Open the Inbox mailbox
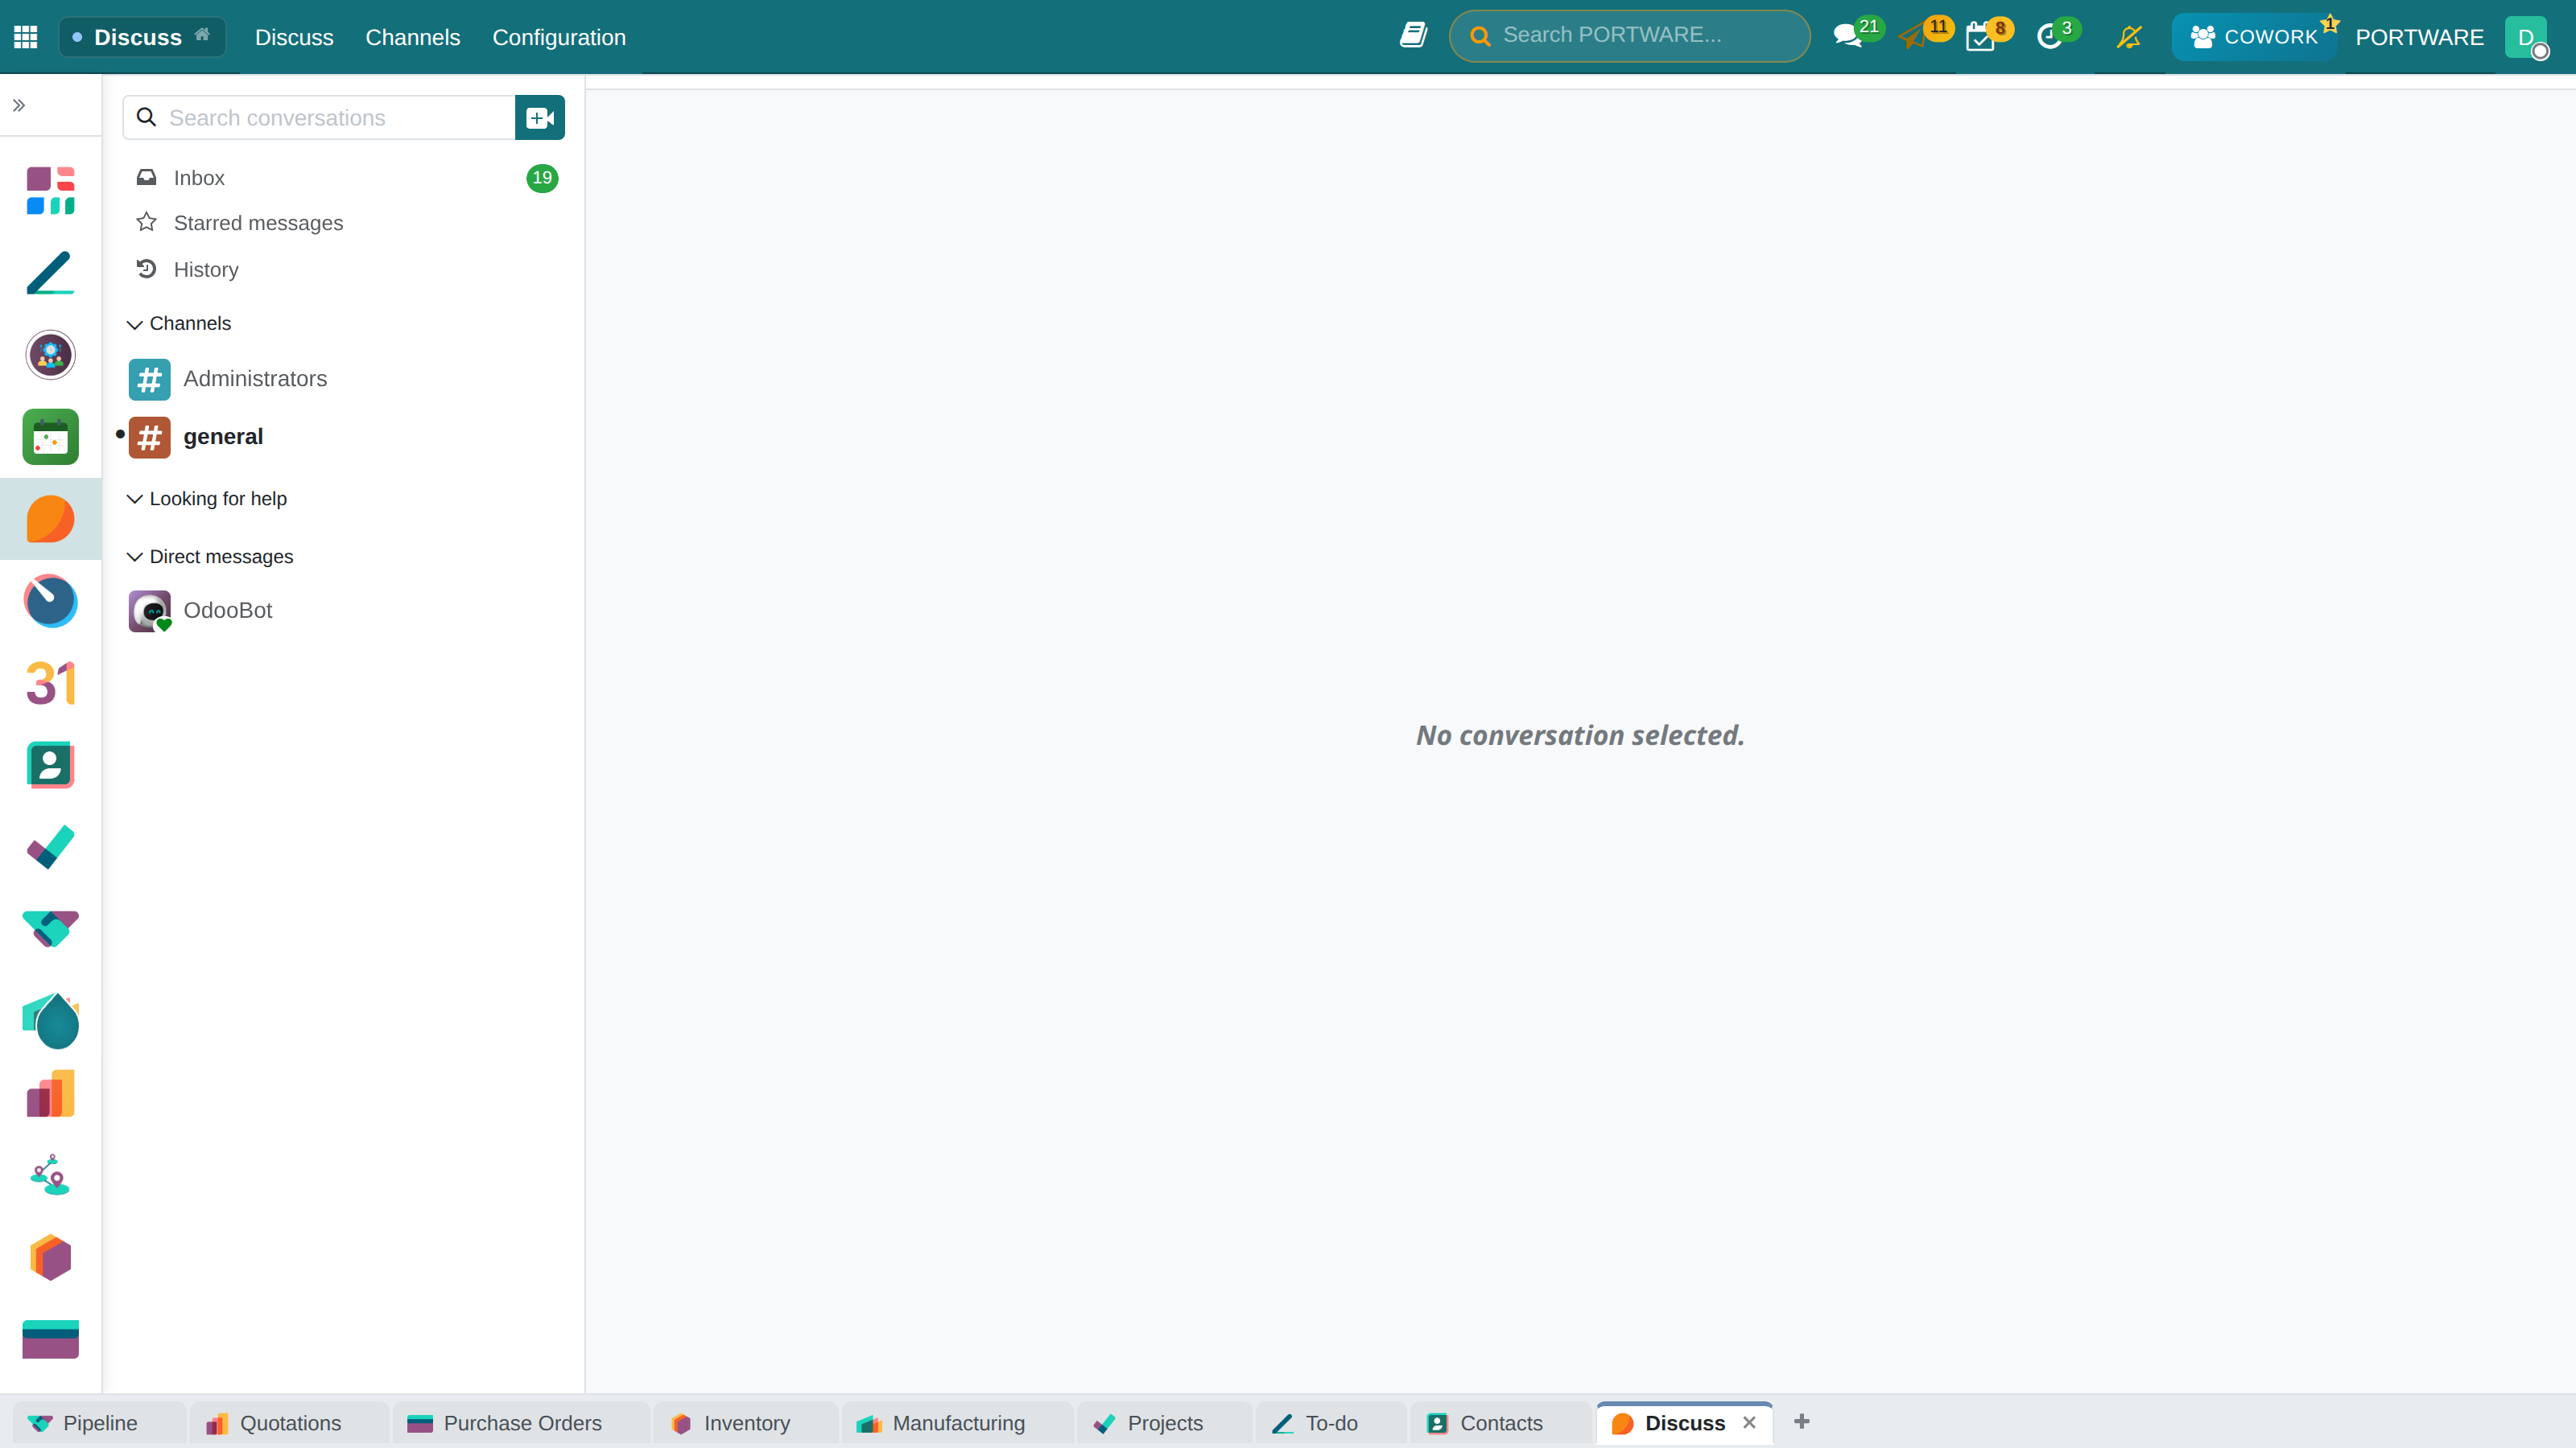Viewport: 2576px width, 1448px height. tap(345, 178)
